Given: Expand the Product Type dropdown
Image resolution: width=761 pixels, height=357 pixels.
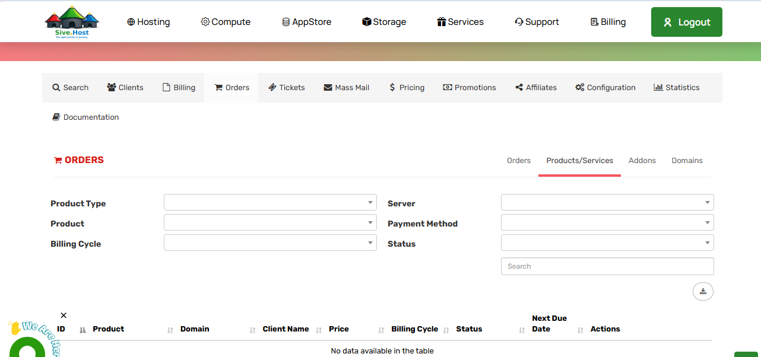Looking at the screenshot, I should click(x=270, y=203).
